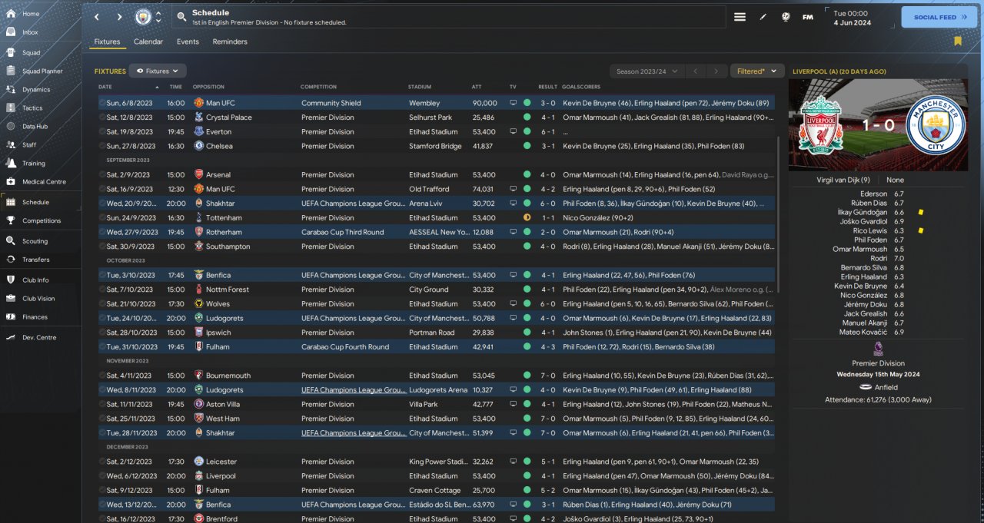Click Erling Haaland in ratings list
The image size is (984, 523).
coord(863,276)
